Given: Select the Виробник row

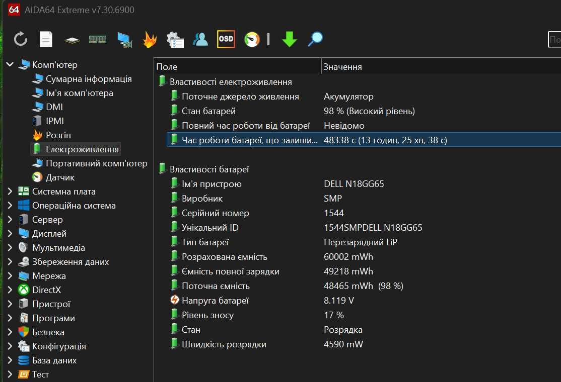Looking at the screenshot, I should (x=364, y=199).
